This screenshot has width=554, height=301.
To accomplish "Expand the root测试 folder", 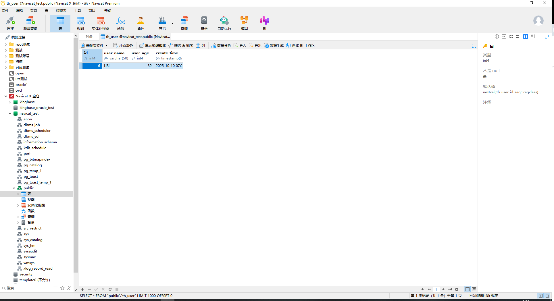I will click(x=6, y=45).
